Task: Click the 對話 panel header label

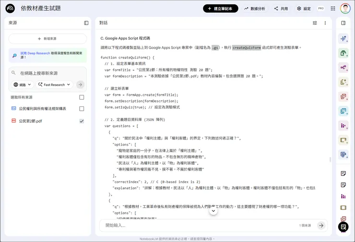Action: pos(104,23)
